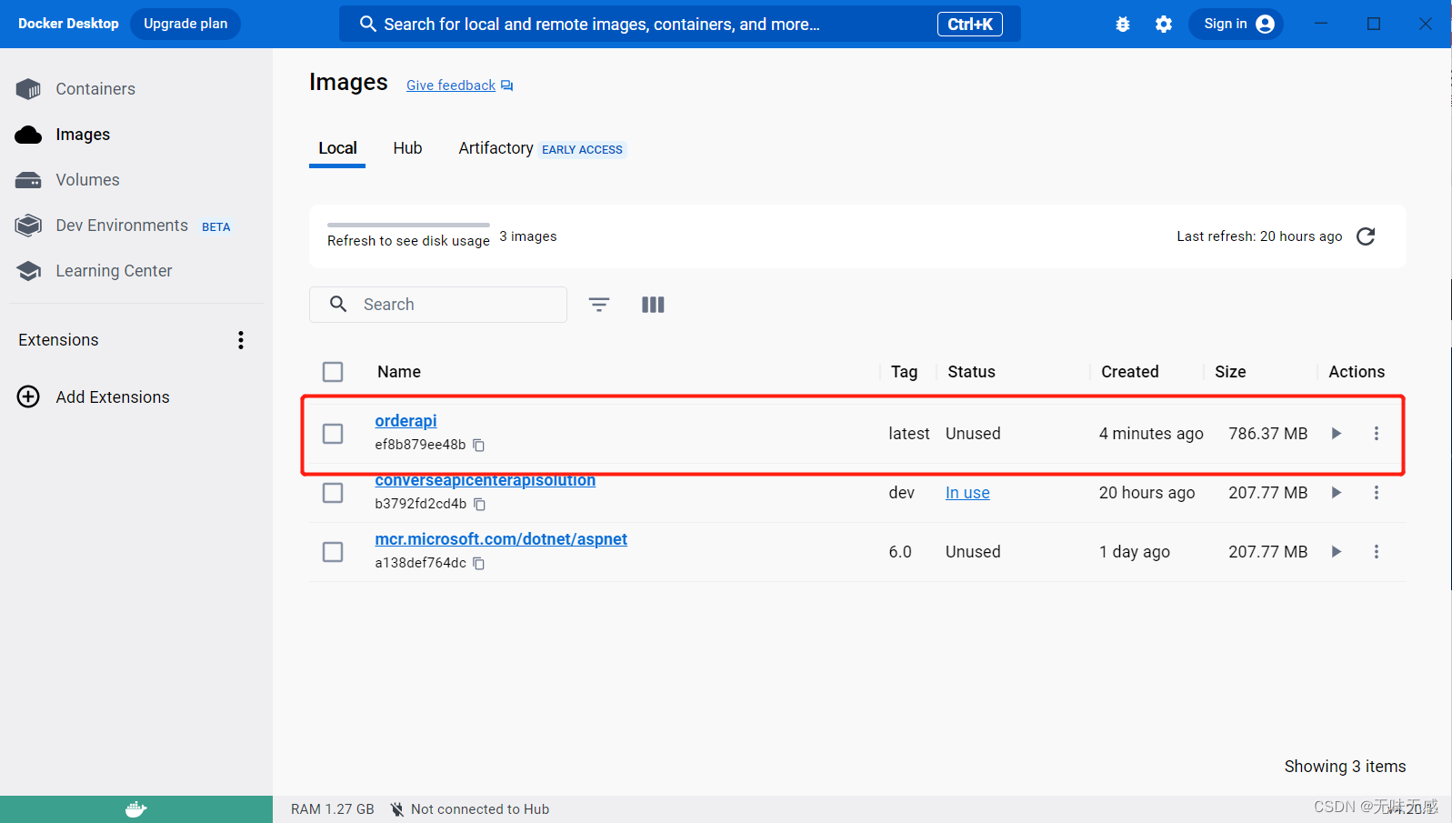Click the image Search field
The height and width of the screenshot is (823, 1452).
click(438, 305)
